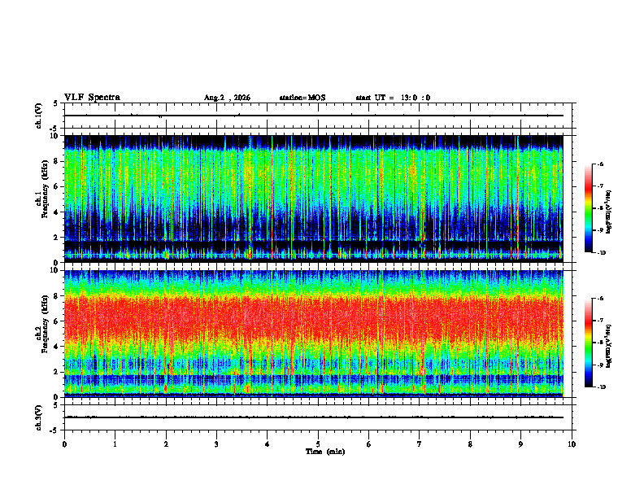The height and width of the screenshot is (498, 644).
Task: Click time axis tick label "4"
Action: click(268, 444)
